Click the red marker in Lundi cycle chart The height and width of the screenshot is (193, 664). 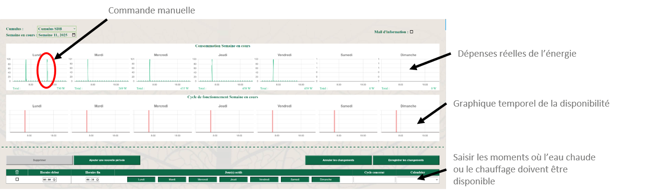[25, 121]
